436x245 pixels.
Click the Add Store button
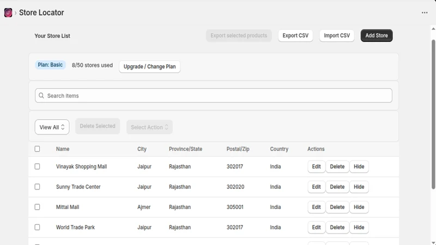pyautogui.click(x=377, y=35)
